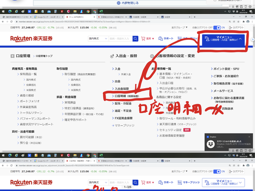
Task: Click ログアウト icon button in upper capture
Action: (236, 27)
